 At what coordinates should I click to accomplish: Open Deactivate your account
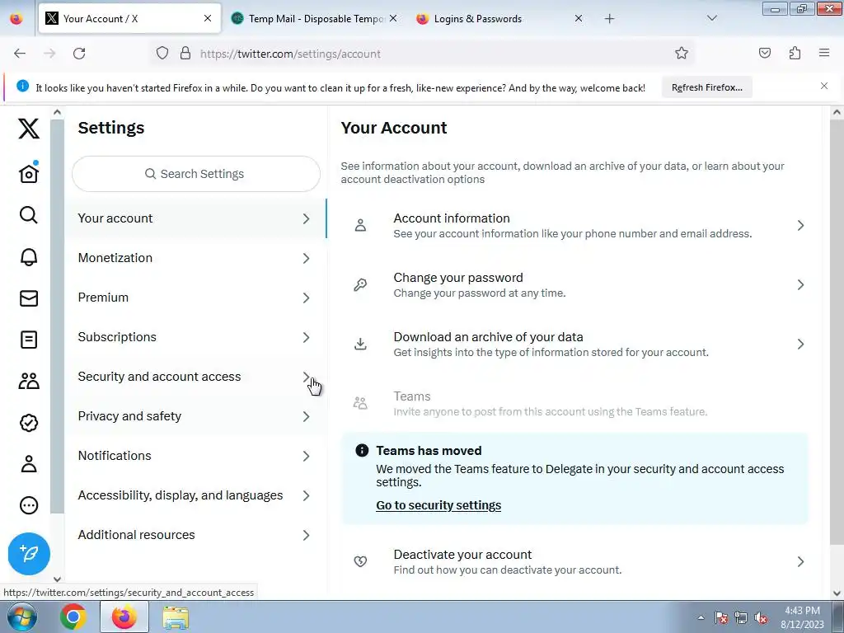574,562
